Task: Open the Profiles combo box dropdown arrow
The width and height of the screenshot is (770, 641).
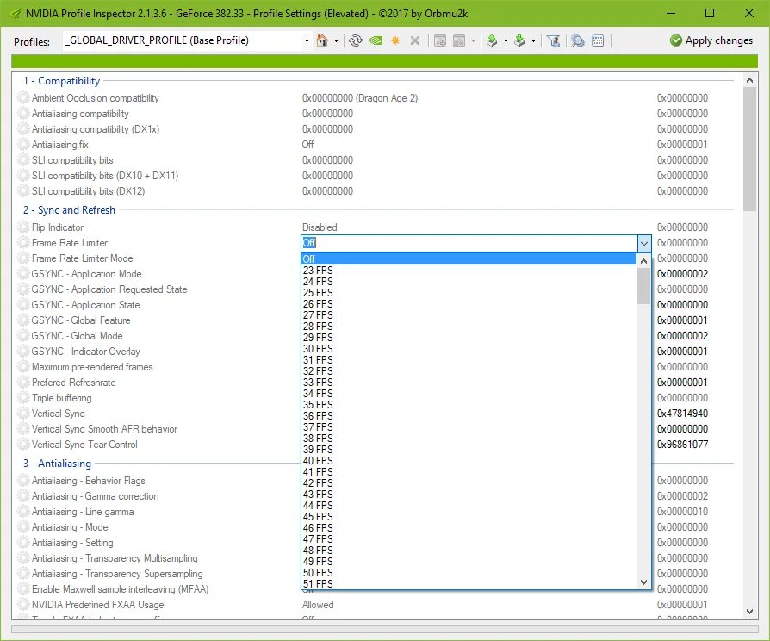Action: tap(307, 40)
